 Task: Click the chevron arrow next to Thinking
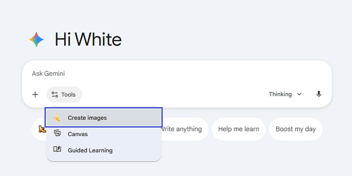coord(299,94)
